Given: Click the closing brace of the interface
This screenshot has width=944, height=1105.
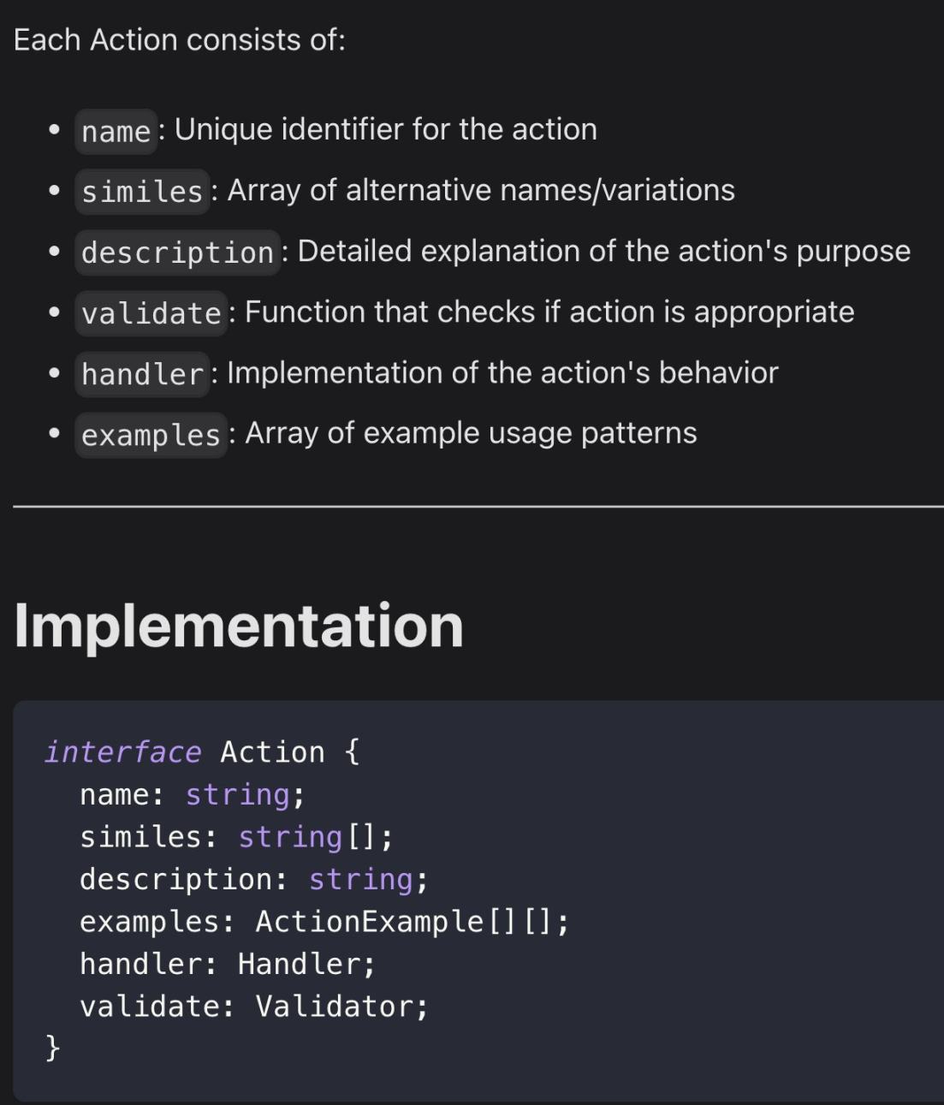Looking at the screenshot, I should point(53,1047).
